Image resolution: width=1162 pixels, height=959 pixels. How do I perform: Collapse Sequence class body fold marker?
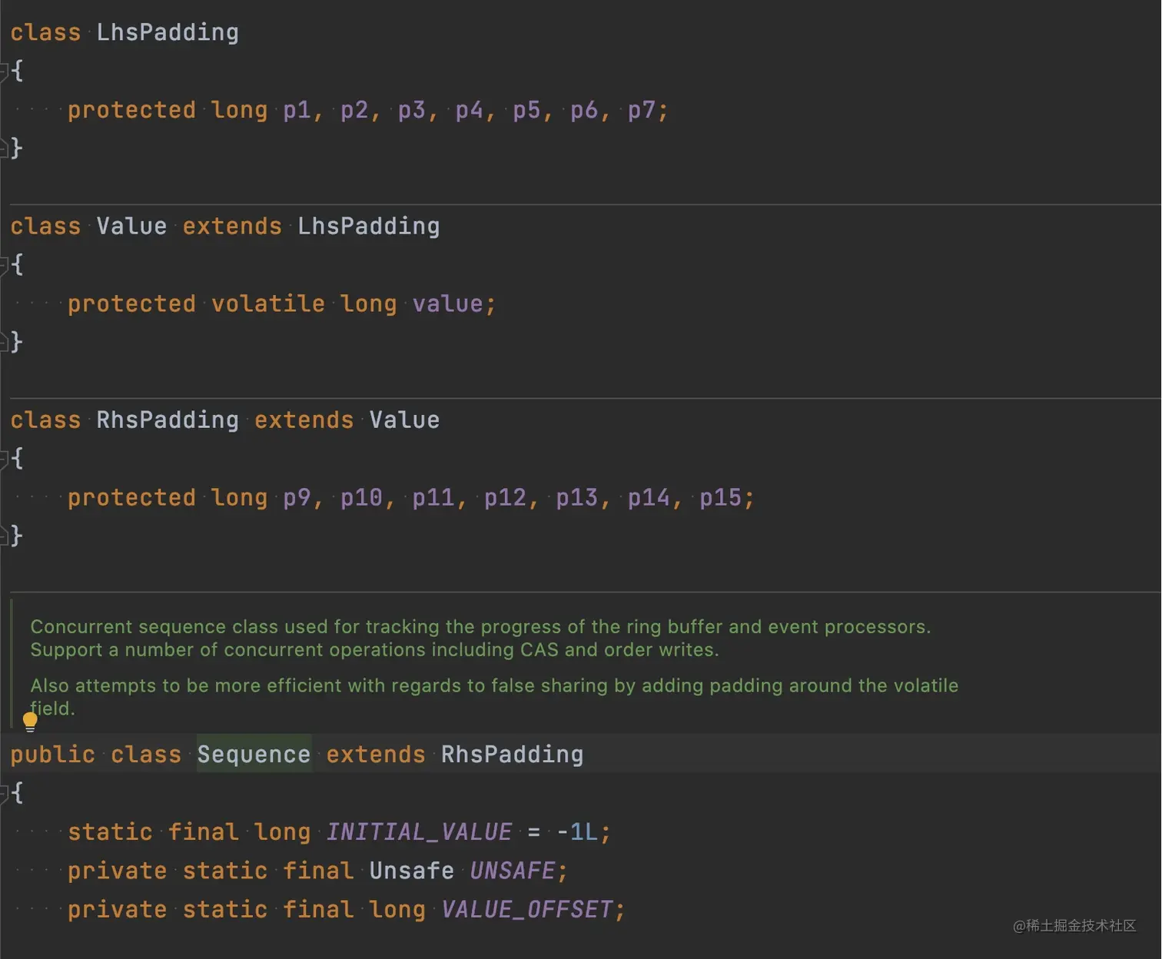point(4,793)
